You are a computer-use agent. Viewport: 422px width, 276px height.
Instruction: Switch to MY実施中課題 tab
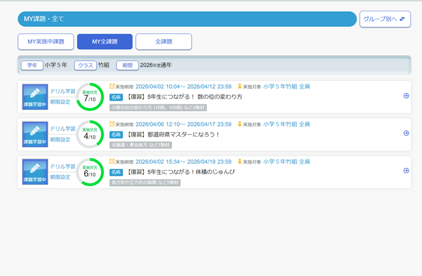(45, 42)
